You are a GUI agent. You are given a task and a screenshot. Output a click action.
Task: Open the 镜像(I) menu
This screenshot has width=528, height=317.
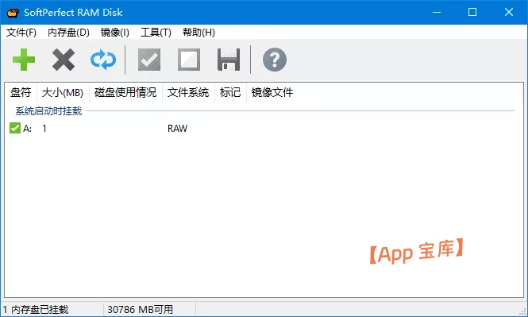click(114, 33)
